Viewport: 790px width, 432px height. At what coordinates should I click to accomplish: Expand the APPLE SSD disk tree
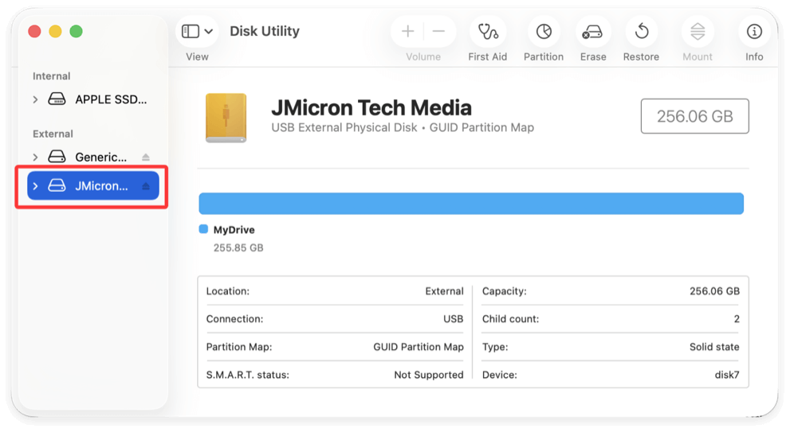pyautogui.click(x=35, y=99)
